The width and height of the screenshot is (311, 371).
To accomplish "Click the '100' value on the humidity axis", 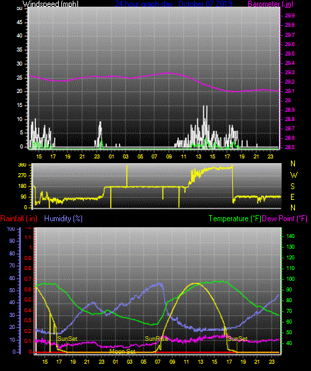I will (x=11, y=229).
